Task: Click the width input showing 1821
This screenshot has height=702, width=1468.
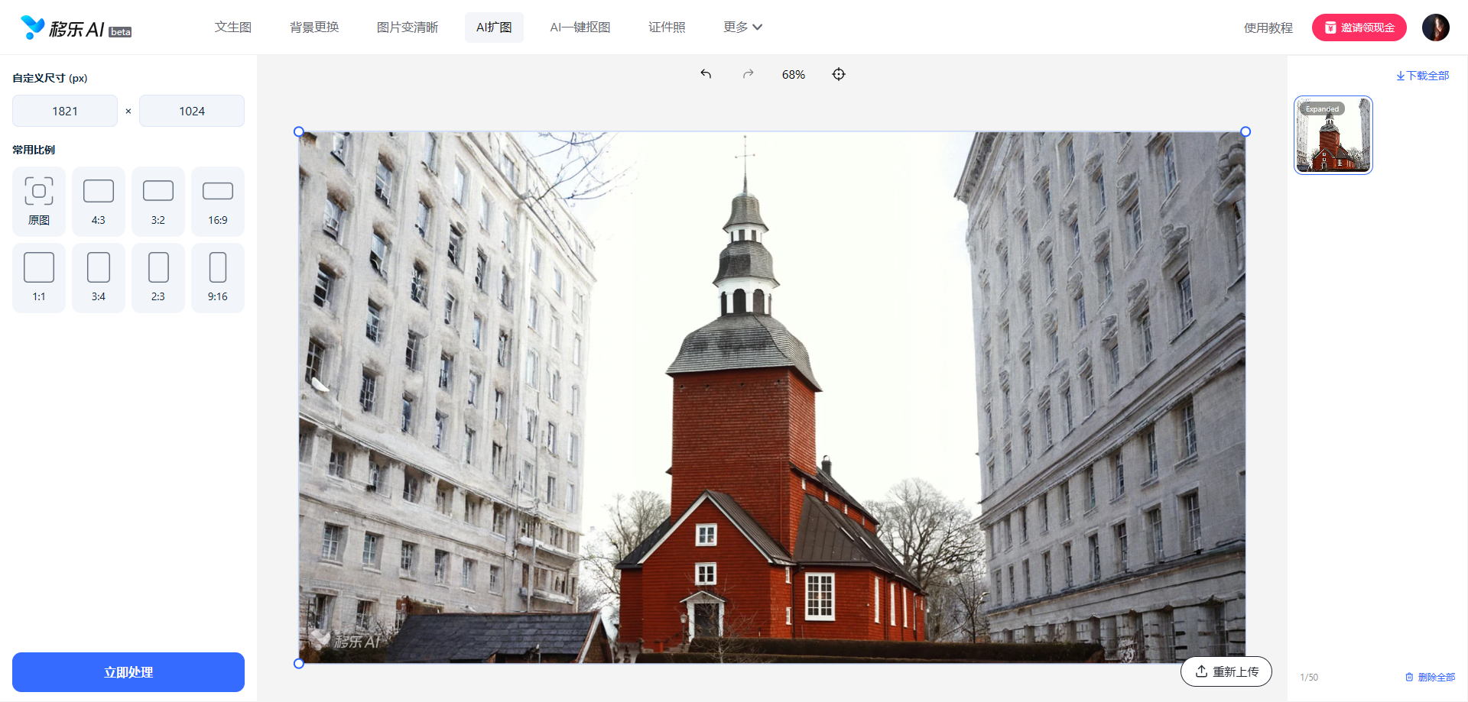Action: [x=65, y=111]
